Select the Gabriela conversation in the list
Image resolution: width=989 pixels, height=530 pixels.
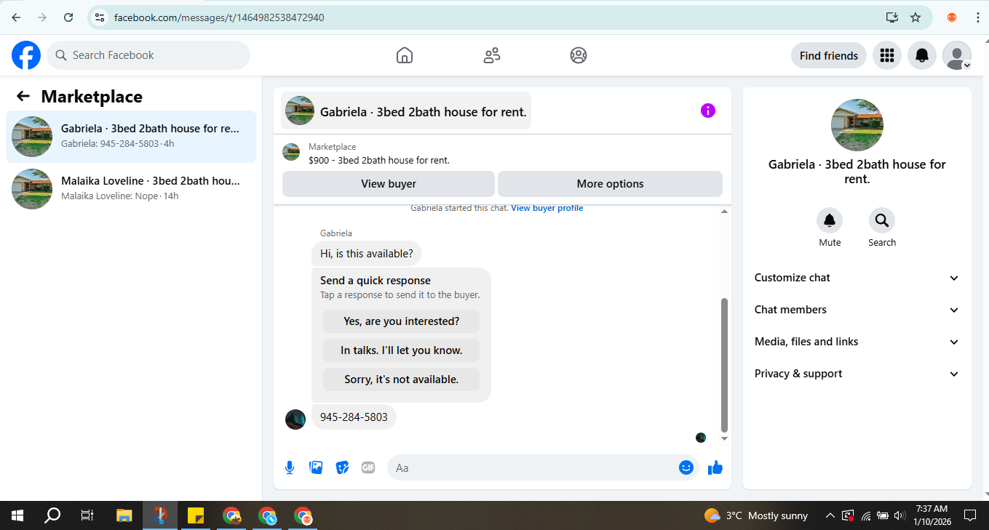pos(131,137)
